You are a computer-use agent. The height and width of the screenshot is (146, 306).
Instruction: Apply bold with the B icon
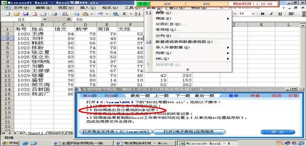click(x=263, y=14)
